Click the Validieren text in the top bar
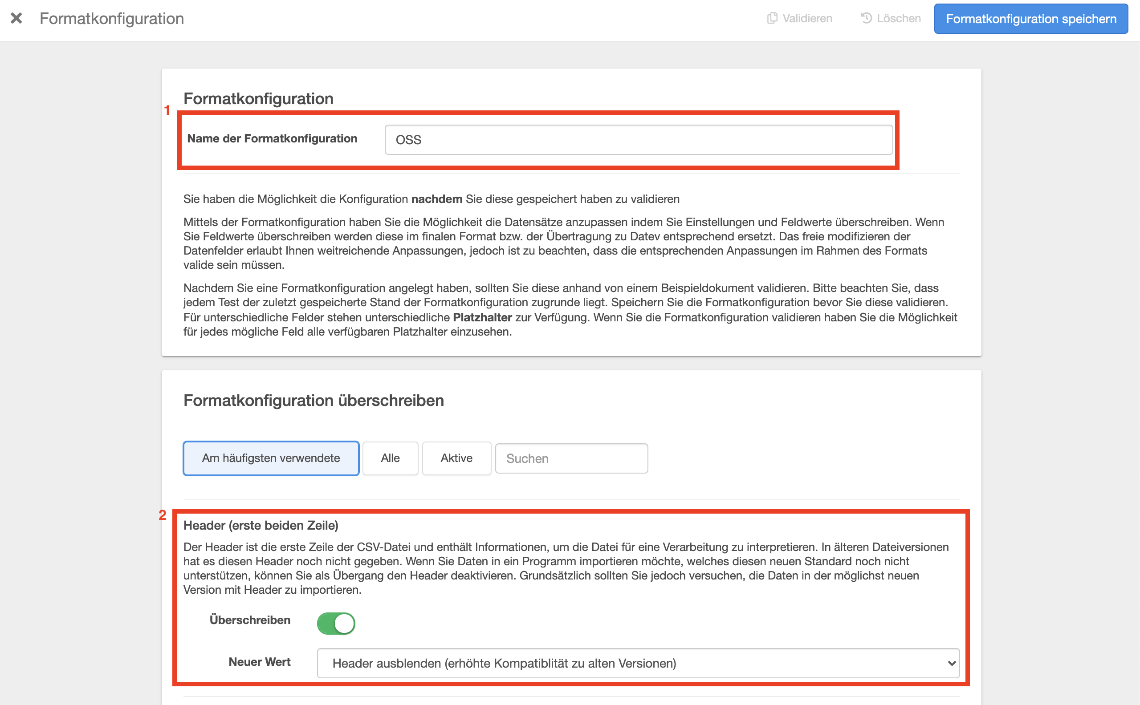This screenshot has height=705, width=1140. coord(807,18)
